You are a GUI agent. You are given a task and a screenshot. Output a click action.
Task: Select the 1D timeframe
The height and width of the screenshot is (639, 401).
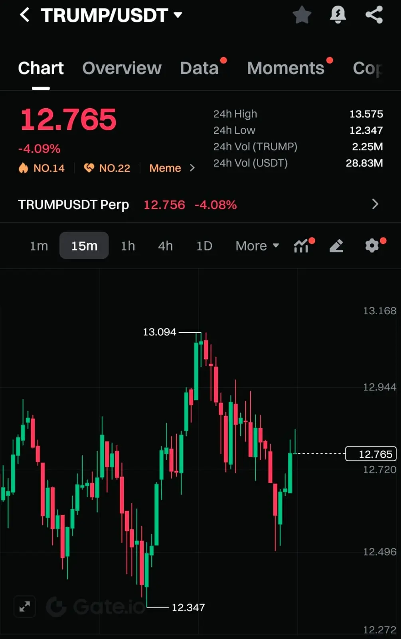tap(204, 246)
